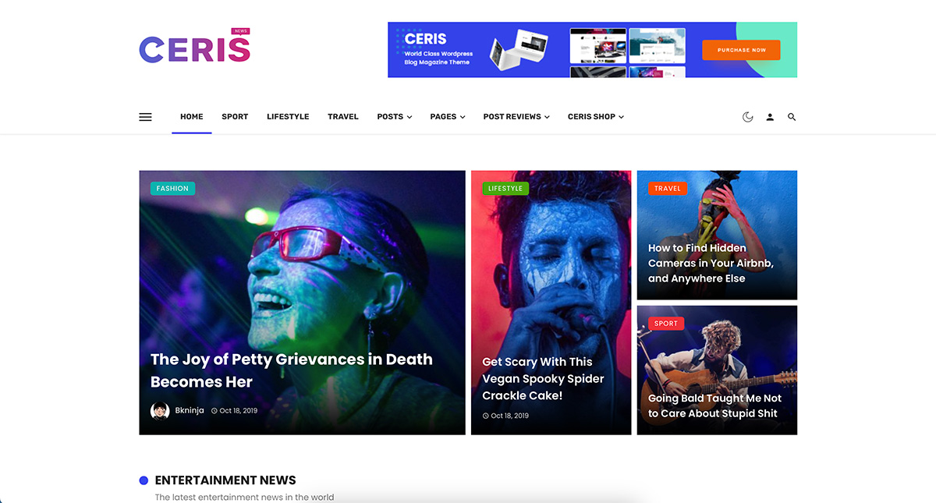Toggle dark mode with moon icon
Viewport: 936px width, 503px height.
(x=747, y=117)
